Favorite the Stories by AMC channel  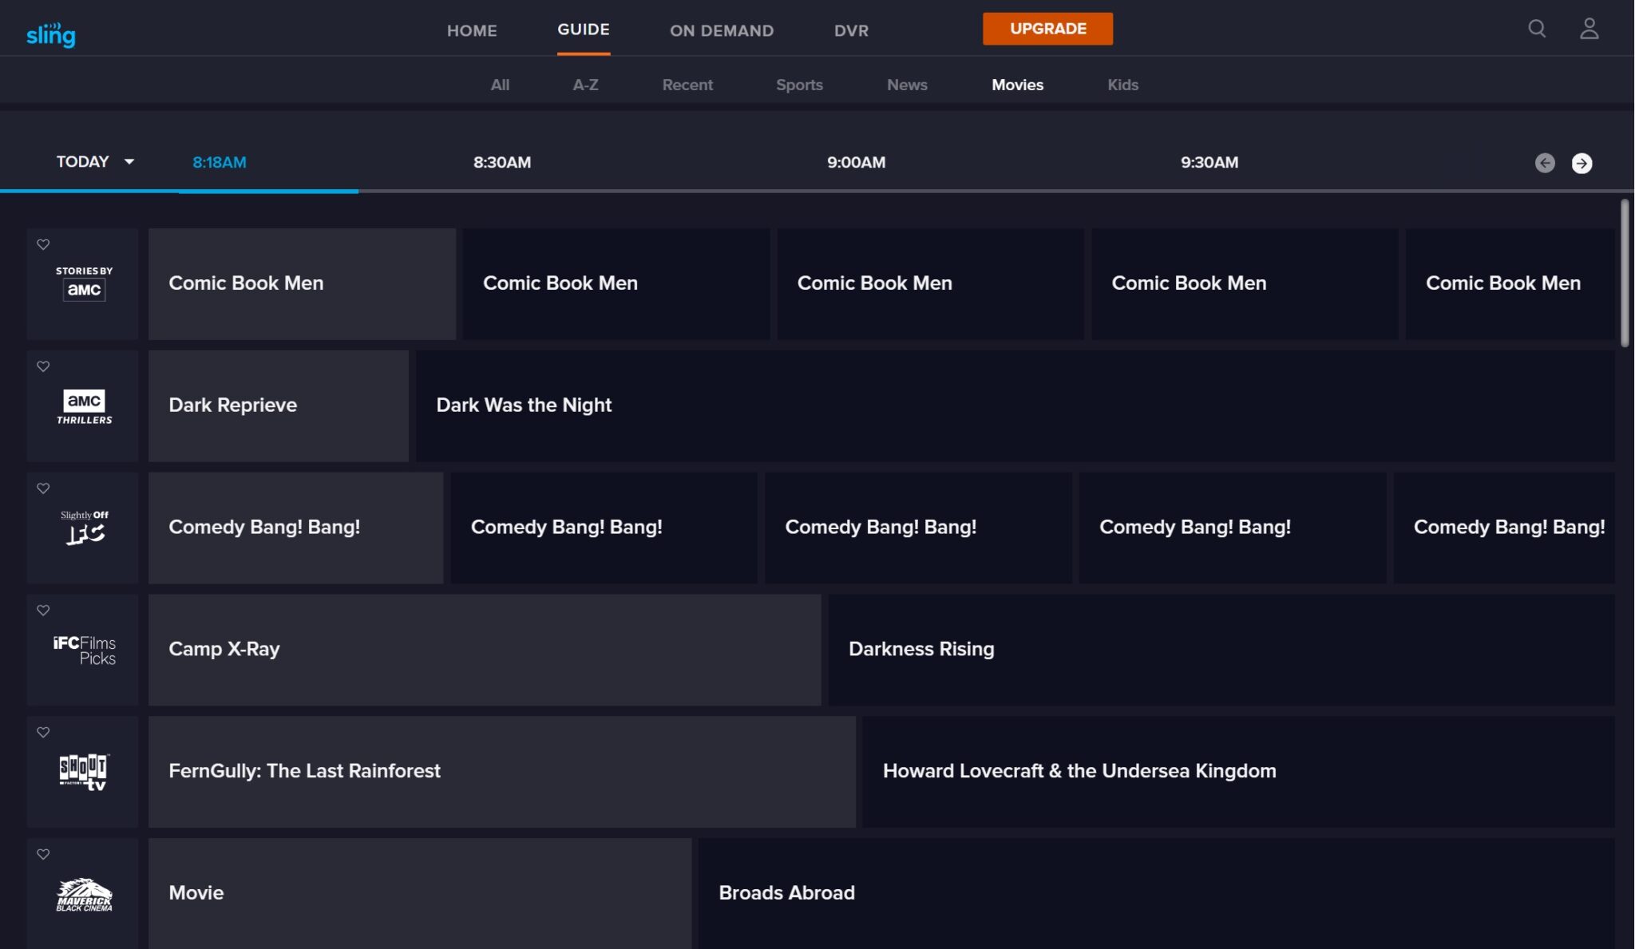(x=43, y=244)
